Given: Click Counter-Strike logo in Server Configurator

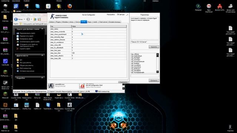Looking at the screenshot, I should pos(59,16).
